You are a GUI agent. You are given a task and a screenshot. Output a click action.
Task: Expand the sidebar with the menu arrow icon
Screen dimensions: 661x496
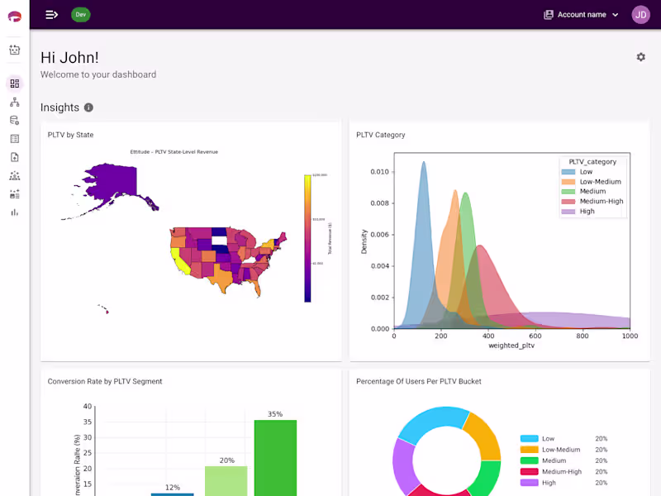pos(51,15)
